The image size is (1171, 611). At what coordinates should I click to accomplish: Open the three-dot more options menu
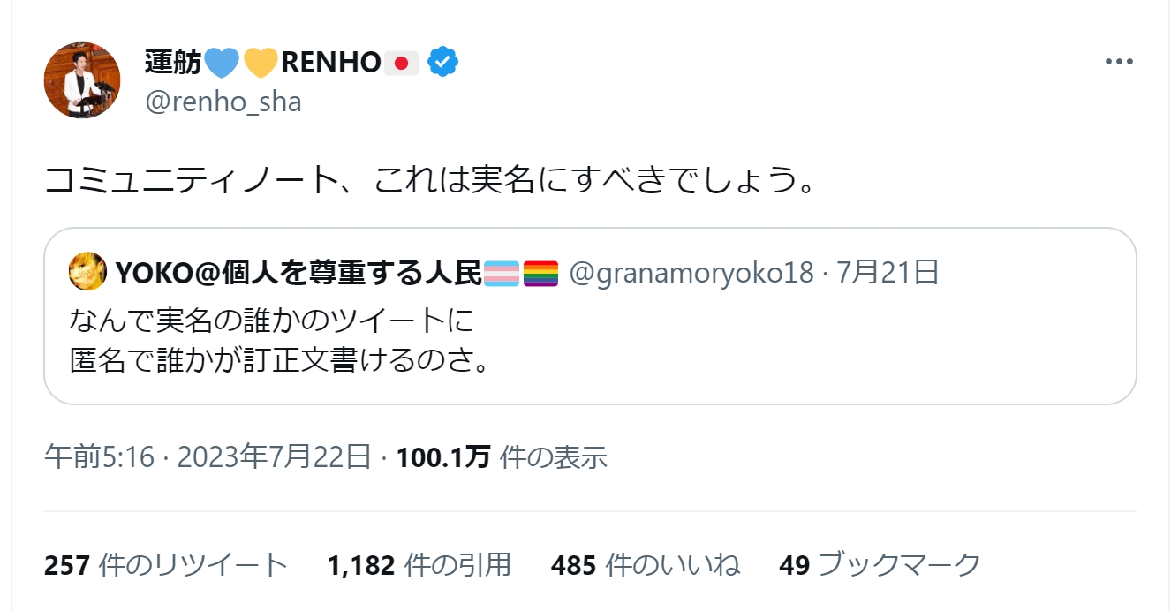click(x=1119, y=63)
